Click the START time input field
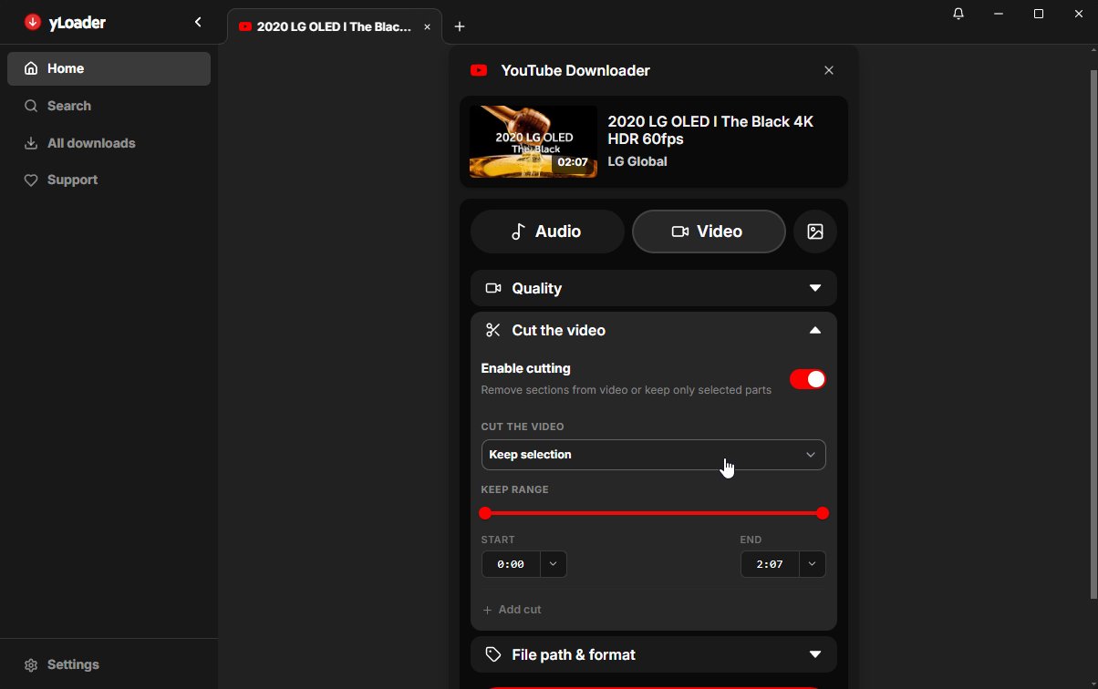Viewport: 1098px width, 689px height. 511,564
